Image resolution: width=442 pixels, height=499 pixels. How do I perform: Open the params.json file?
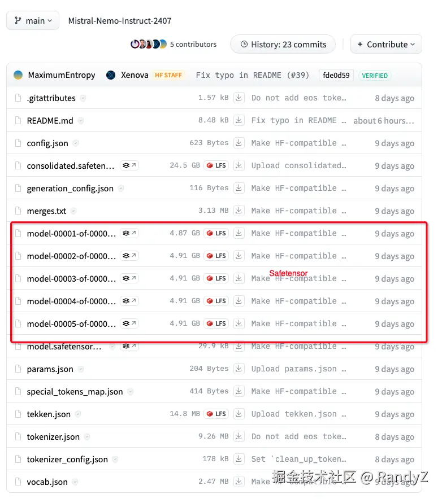click(x=50, y=369)
